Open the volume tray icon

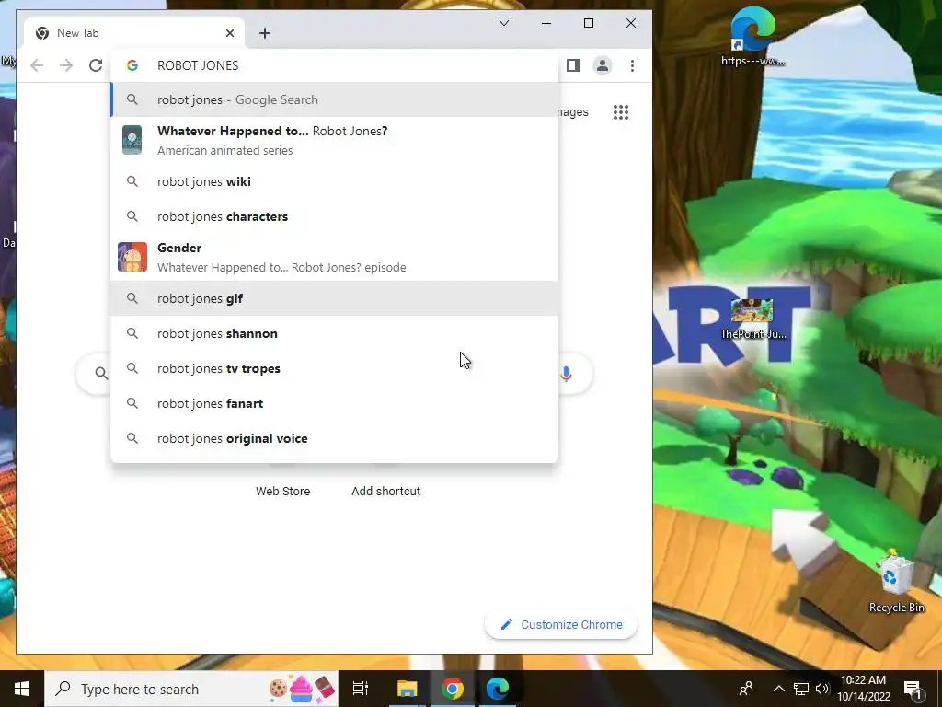tap(822, 689)
